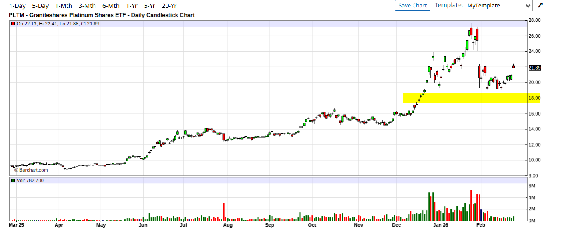Click the 6M volume axis label
Image resolution: width=561 pixels, height=231 pixels.
533,186
